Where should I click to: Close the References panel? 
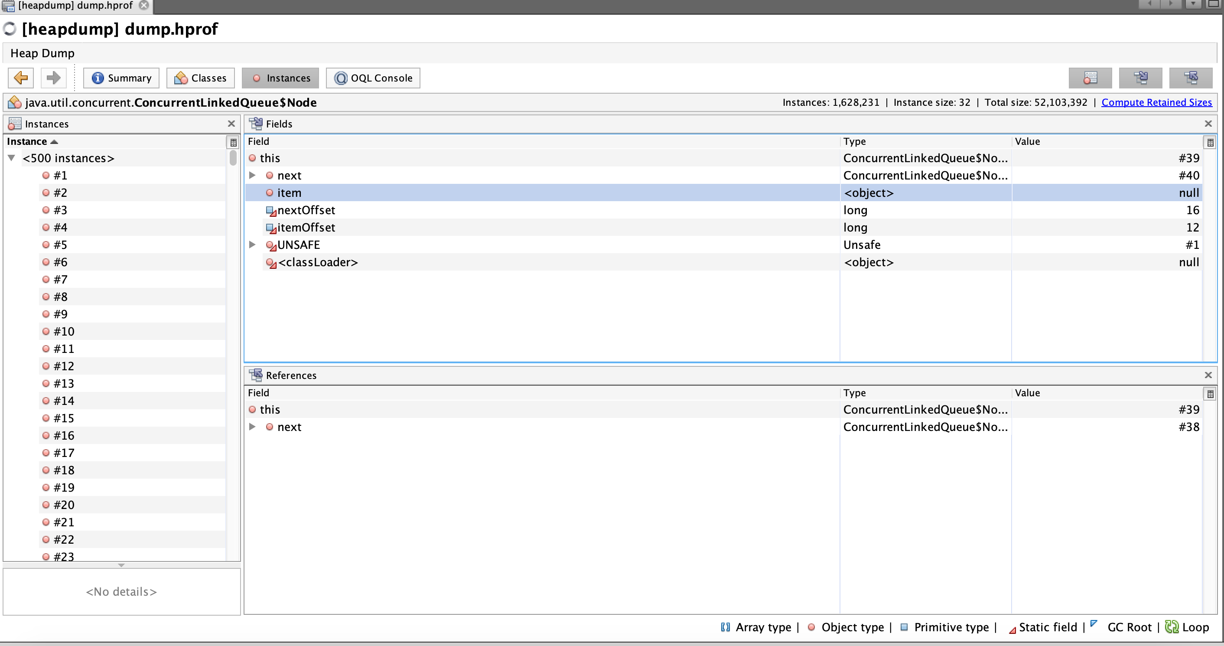pyautogui.click(x=1208, y=375)
